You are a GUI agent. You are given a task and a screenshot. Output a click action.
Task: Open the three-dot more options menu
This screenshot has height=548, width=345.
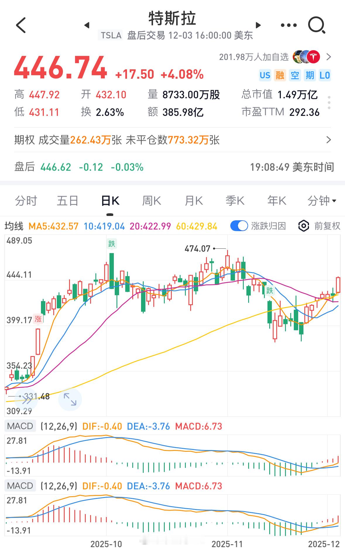tap(289, 25)
